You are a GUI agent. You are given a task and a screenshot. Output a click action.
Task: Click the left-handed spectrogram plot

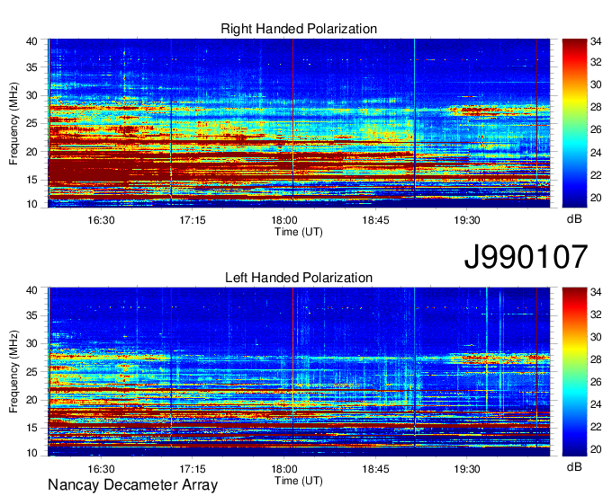coord(299,372)
